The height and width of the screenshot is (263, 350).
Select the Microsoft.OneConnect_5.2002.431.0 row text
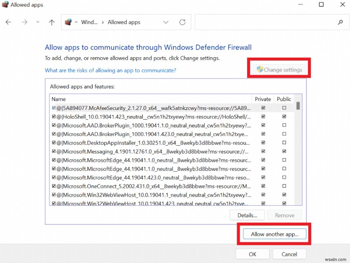(x=154, y=186)
